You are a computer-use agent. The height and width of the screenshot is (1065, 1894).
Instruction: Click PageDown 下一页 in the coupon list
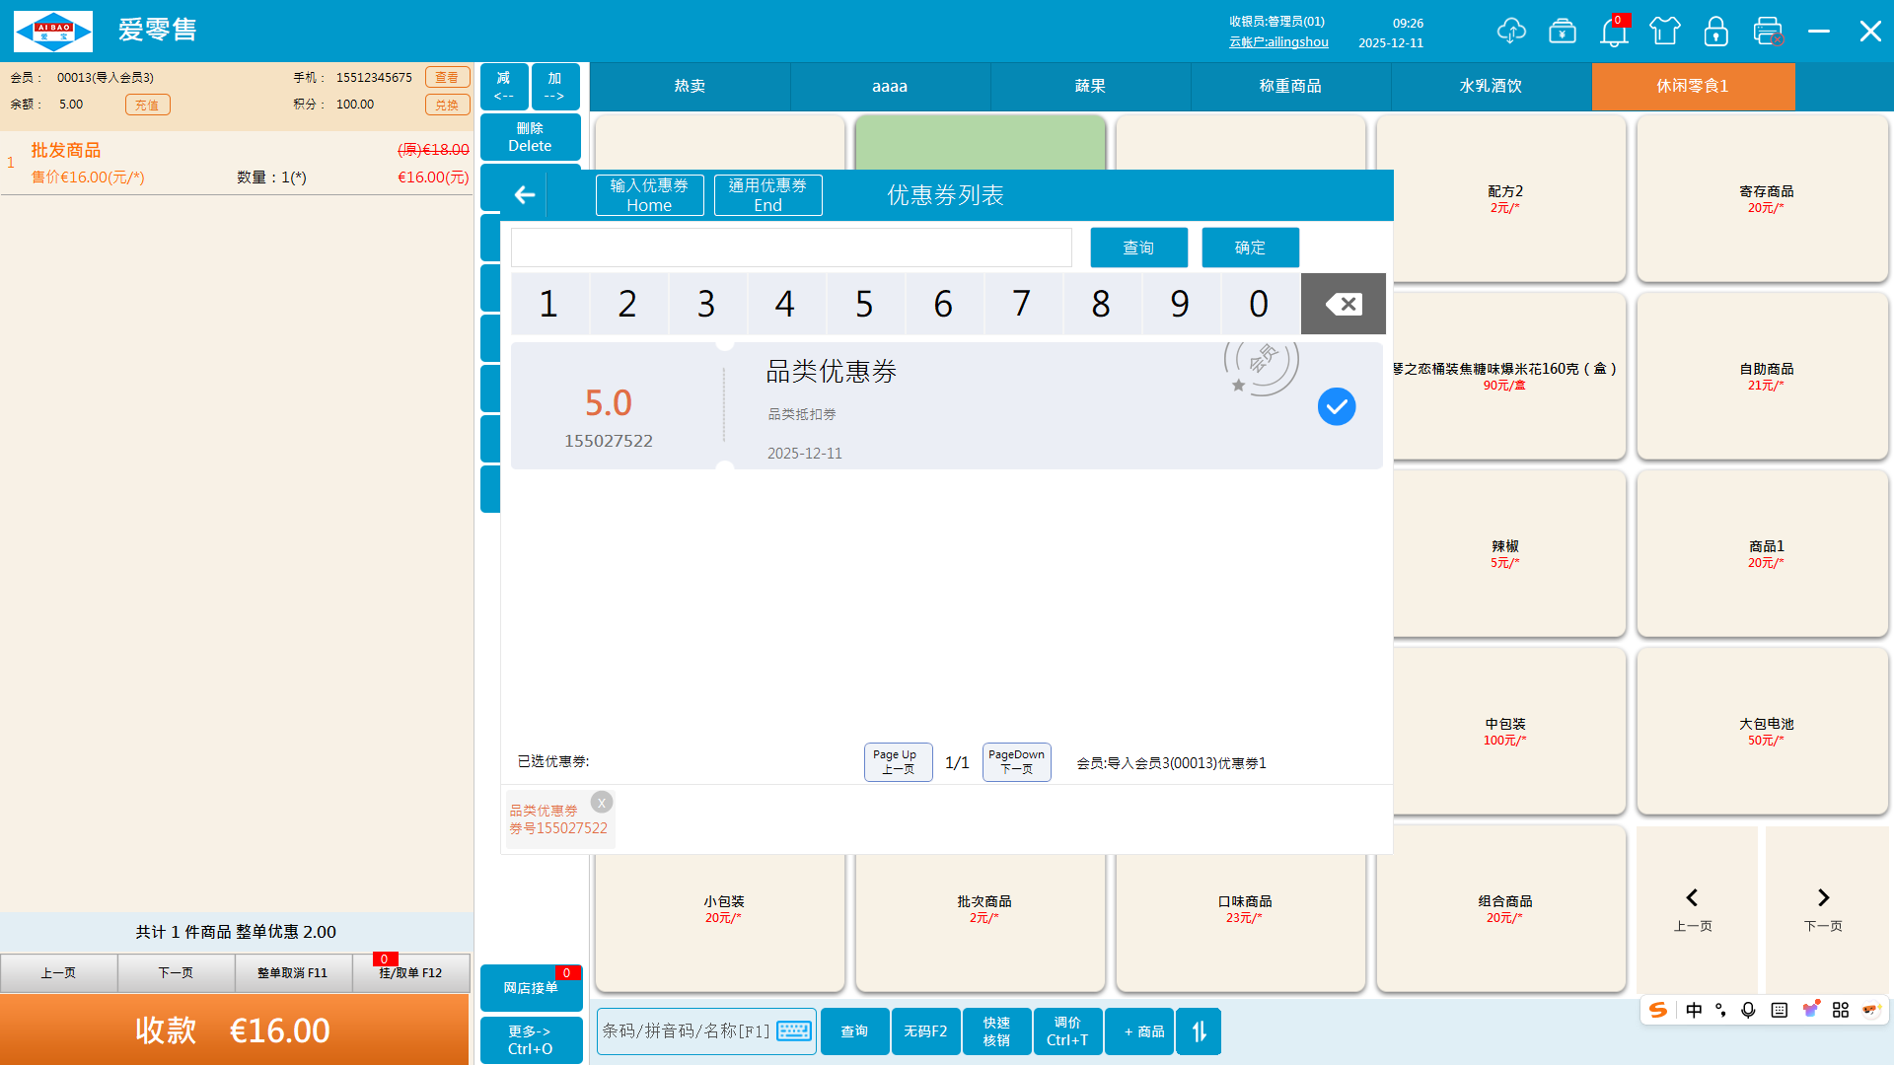(1016, 762)
